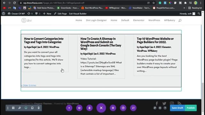The height and width of the screenshot is (115, 205).
Task: Open the Howdy, soft account menu
Action: 187,13
